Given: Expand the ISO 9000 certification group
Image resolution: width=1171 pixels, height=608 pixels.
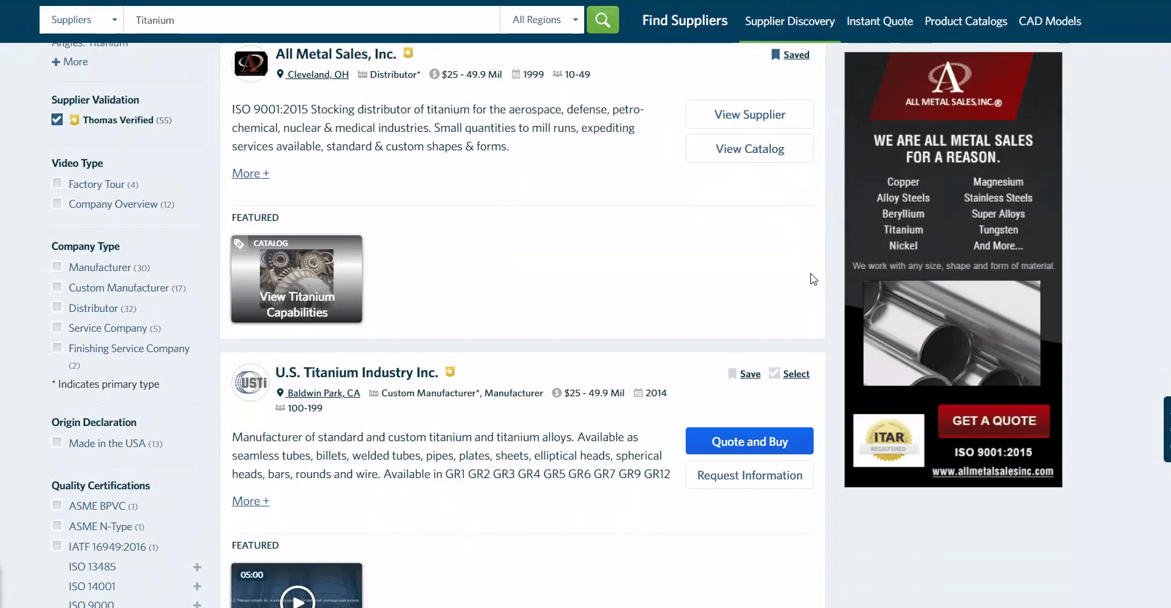Looking at the screenshot, I should (x=197, y=604).
